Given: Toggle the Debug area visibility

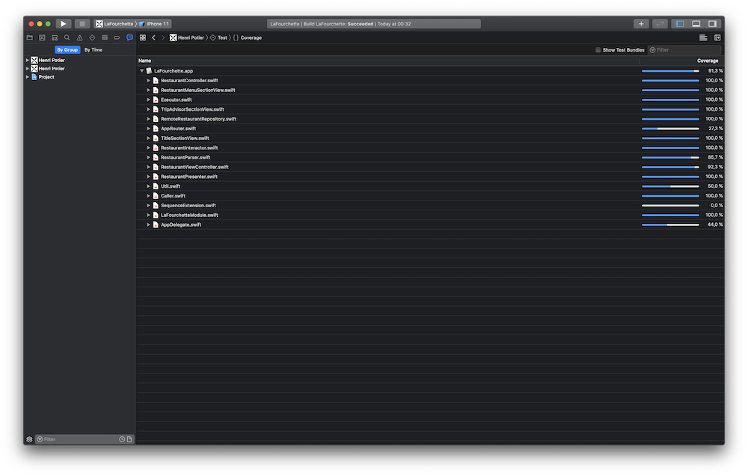Looking at the screenshot, I should click(696, 24).
